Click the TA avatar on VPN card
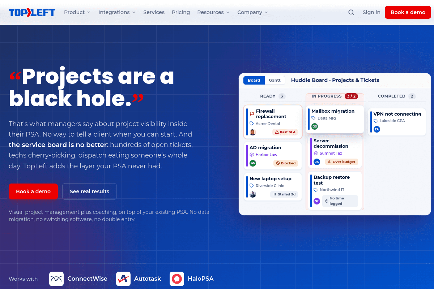Image resolution: width=434 pixels, height=289 pixels. pos(377,129)
